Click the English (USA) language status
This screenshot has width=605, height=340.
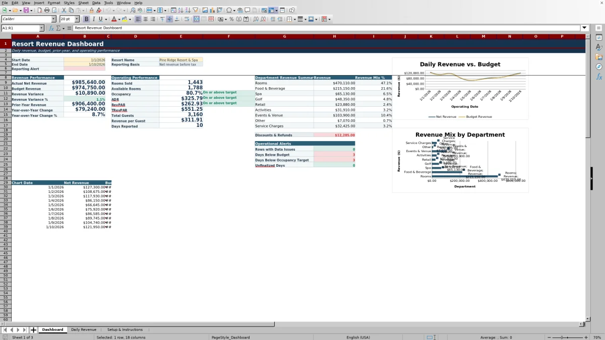(x=358, y=337)
